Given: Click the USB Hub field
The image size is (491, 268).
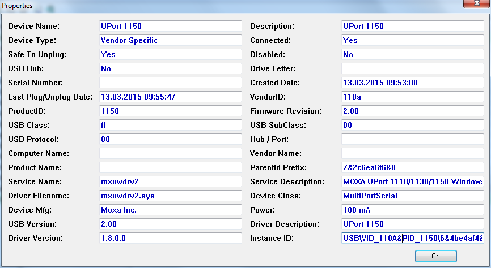Looking at the screenshot, I should click(x=170, y=68).
